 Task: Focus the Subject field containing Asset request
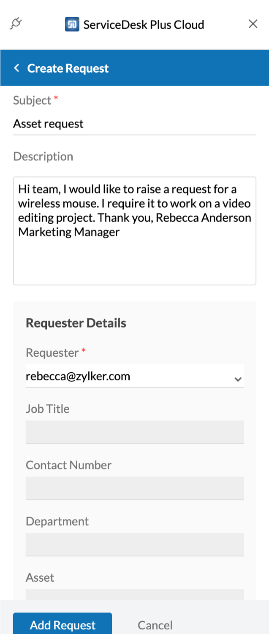134,124
